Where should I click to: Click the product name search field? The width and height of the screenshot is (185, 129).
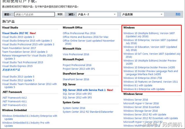pyautogui.click(x=34, y=14)
